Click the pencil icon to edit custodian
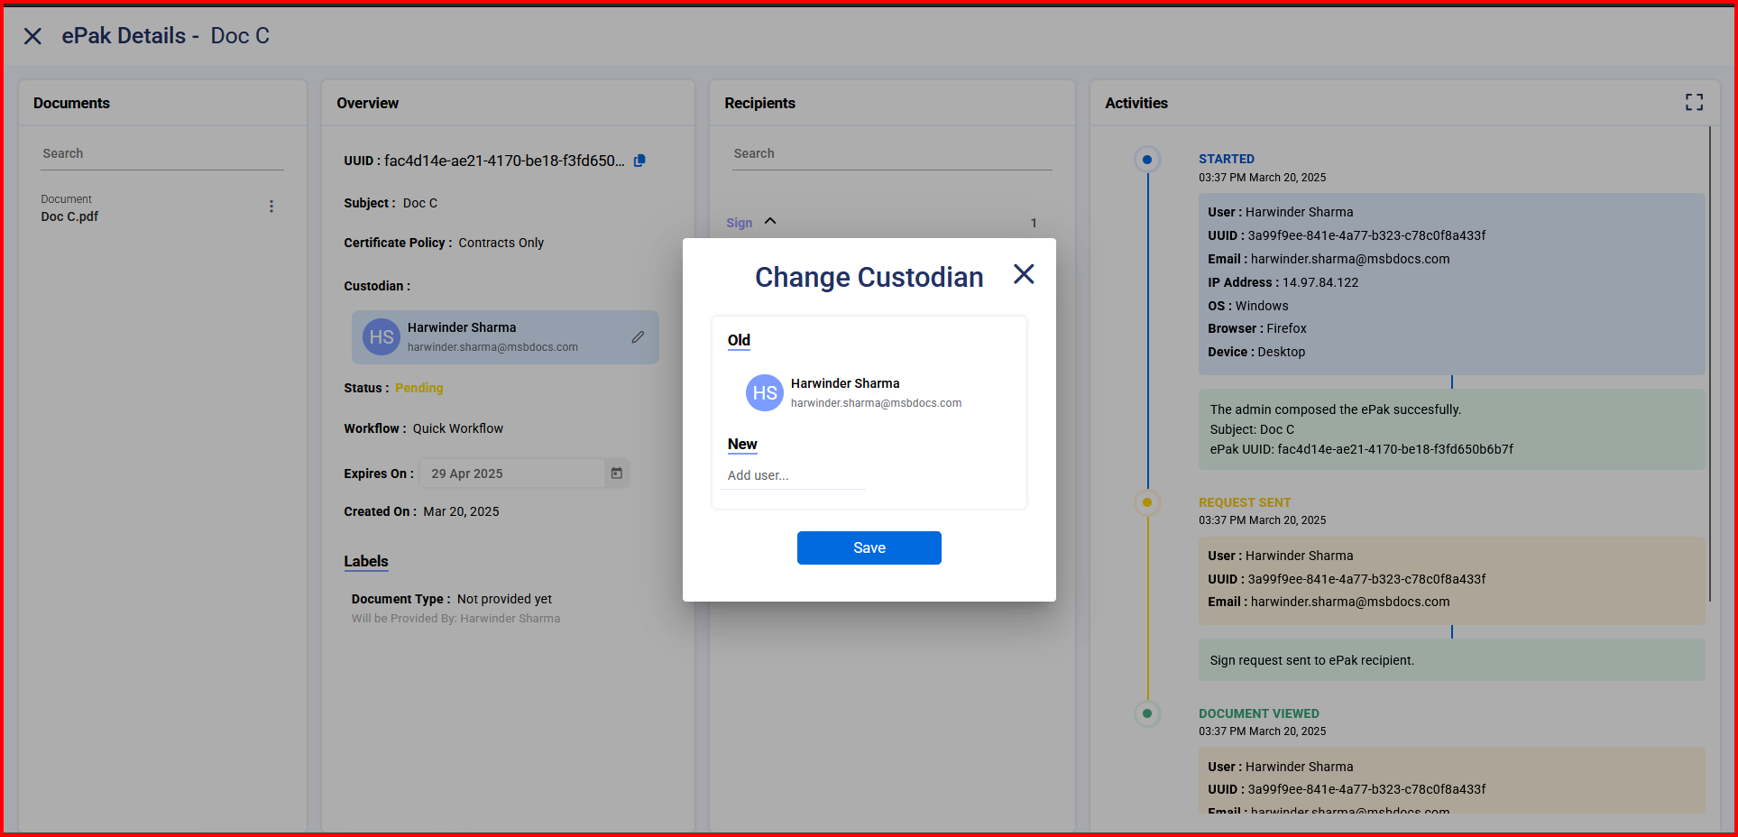 [638, 337]
